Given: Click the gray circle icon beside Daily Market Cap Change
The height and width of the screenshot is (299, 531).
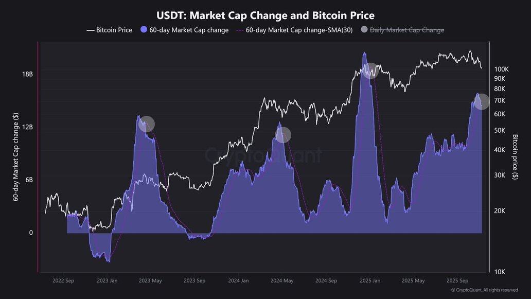Looking at the screenshot, I should [x=365, y=30].
